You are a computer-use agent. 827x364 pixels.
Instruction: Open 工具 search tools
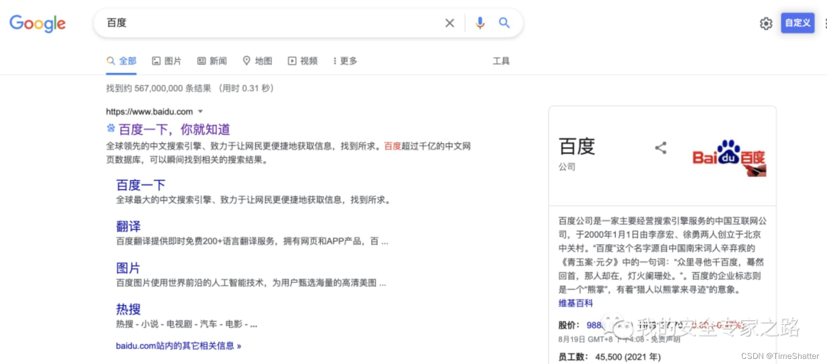coord(501,61)
